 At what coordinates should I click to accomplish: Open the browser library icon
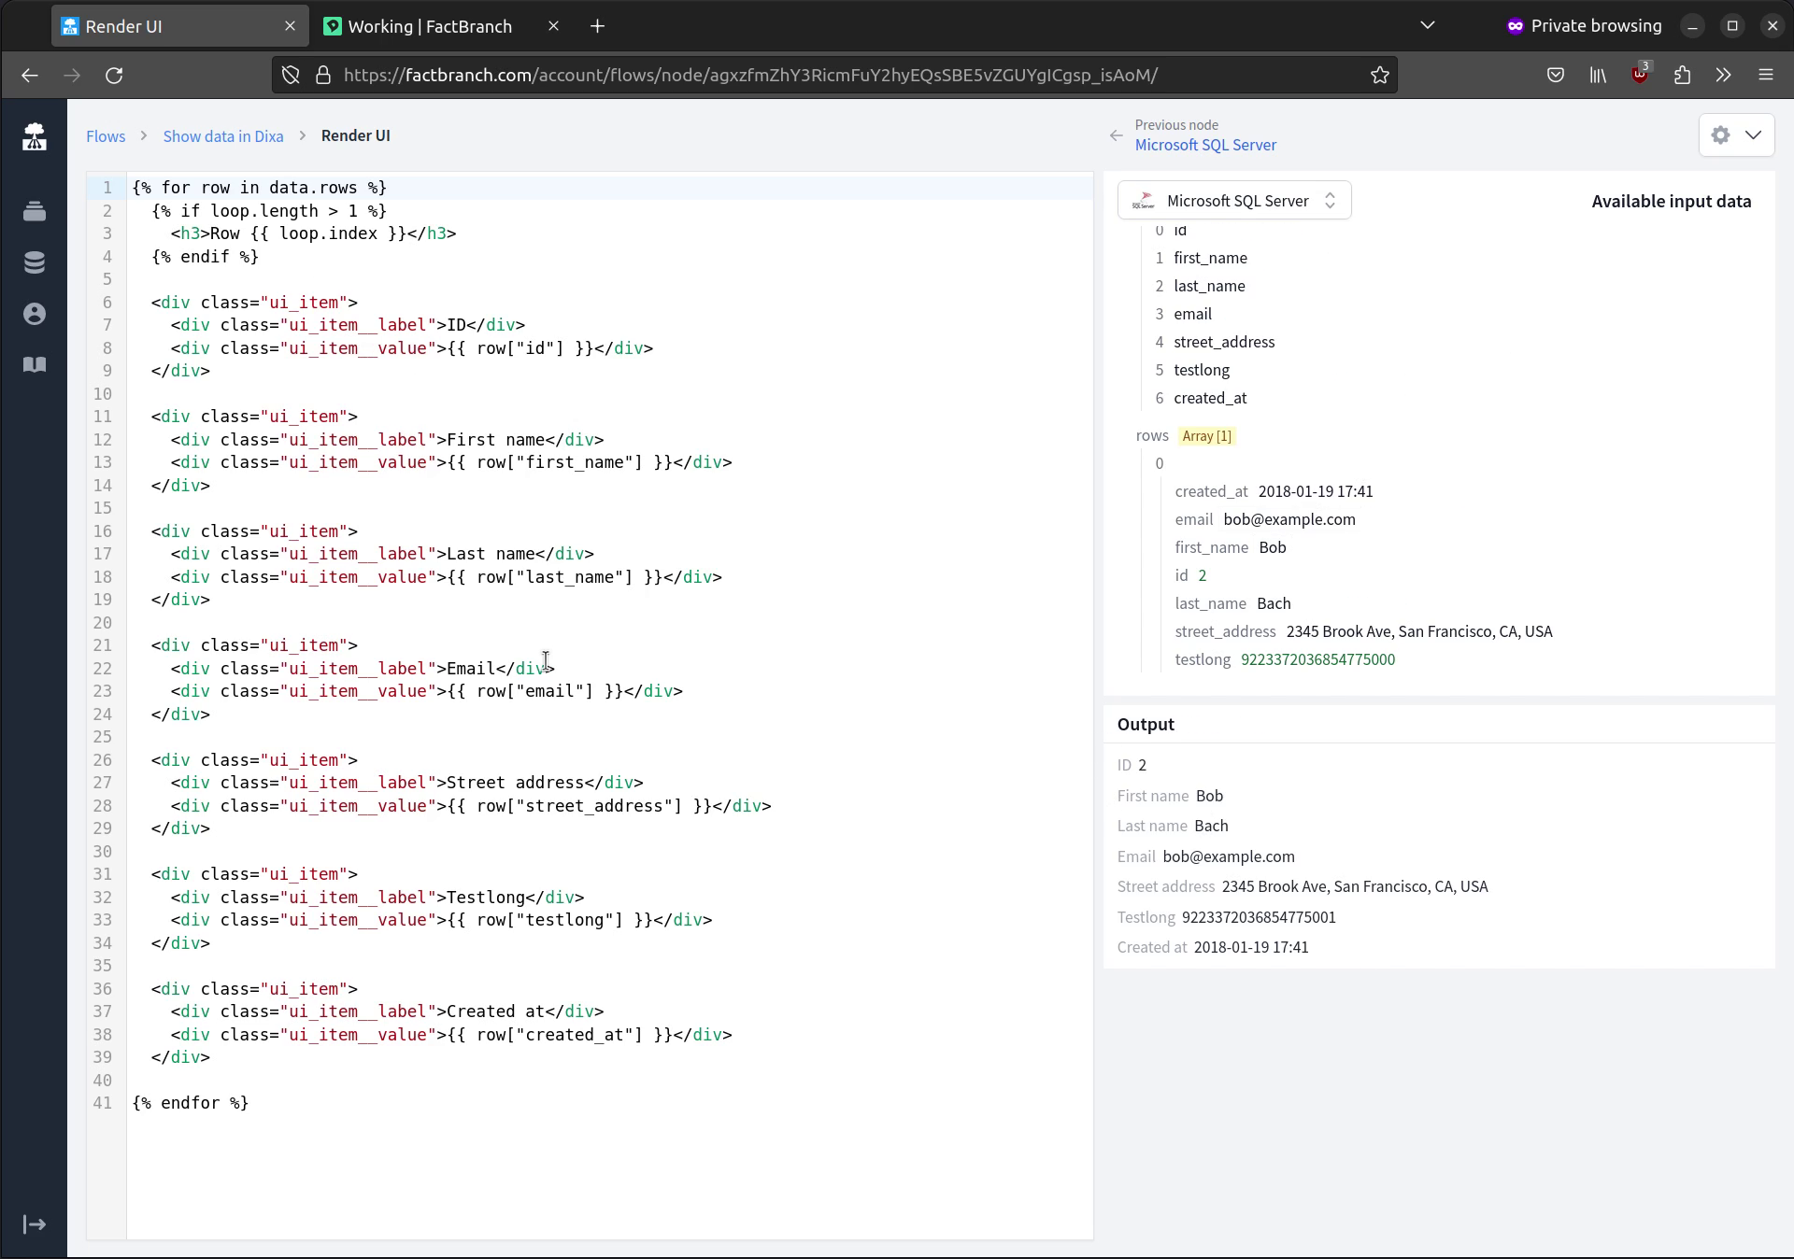pyautogui.click(x=1597, y=75)
